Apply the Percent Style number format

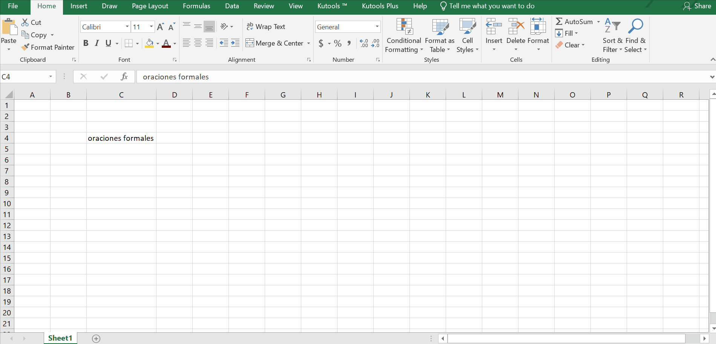click(337, 43)
